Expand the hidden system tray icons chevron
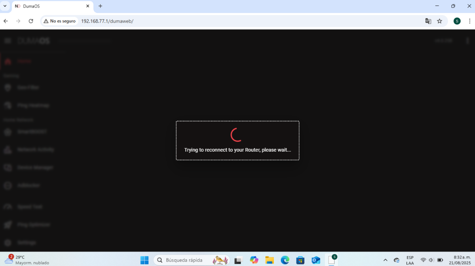This screenshot has height=266, width=475. click(385, 260)
